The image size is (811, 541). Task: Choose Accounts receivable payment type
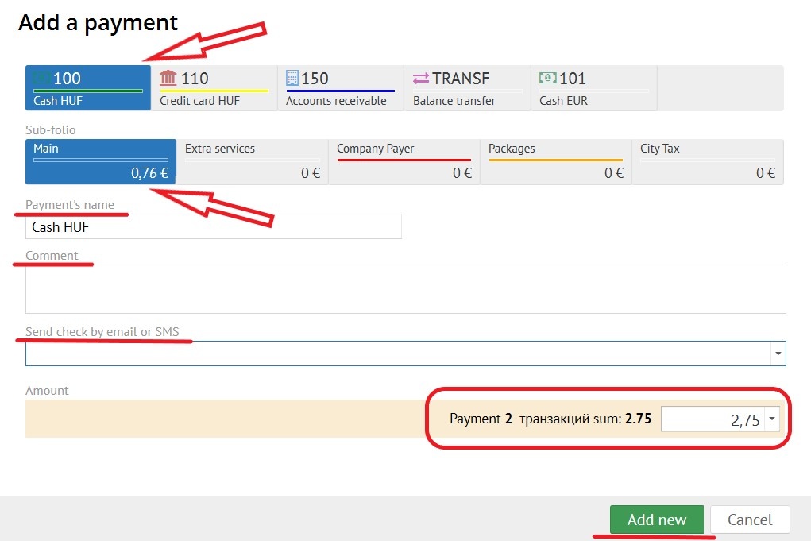[340, 88]
